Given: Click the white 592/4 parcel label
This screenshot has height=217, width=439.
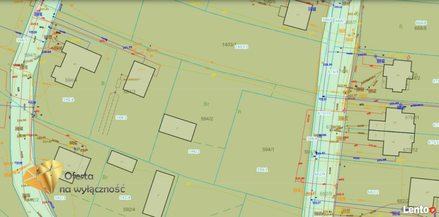Looking at the screenshot, I should [125, 198].
